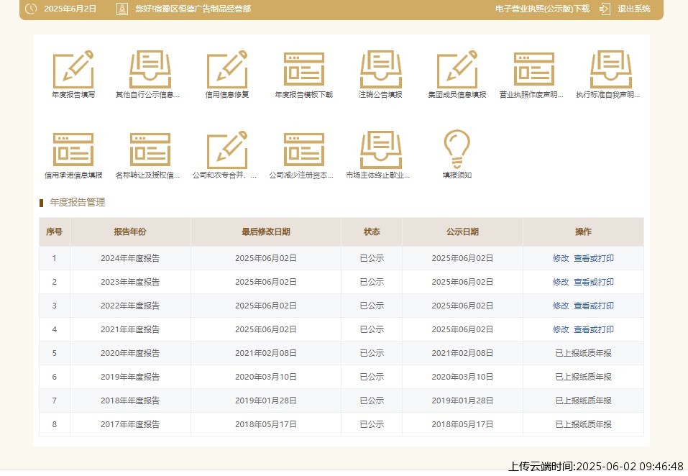
Task: Open 集团成员信息填报 icon
Action: 457,69
